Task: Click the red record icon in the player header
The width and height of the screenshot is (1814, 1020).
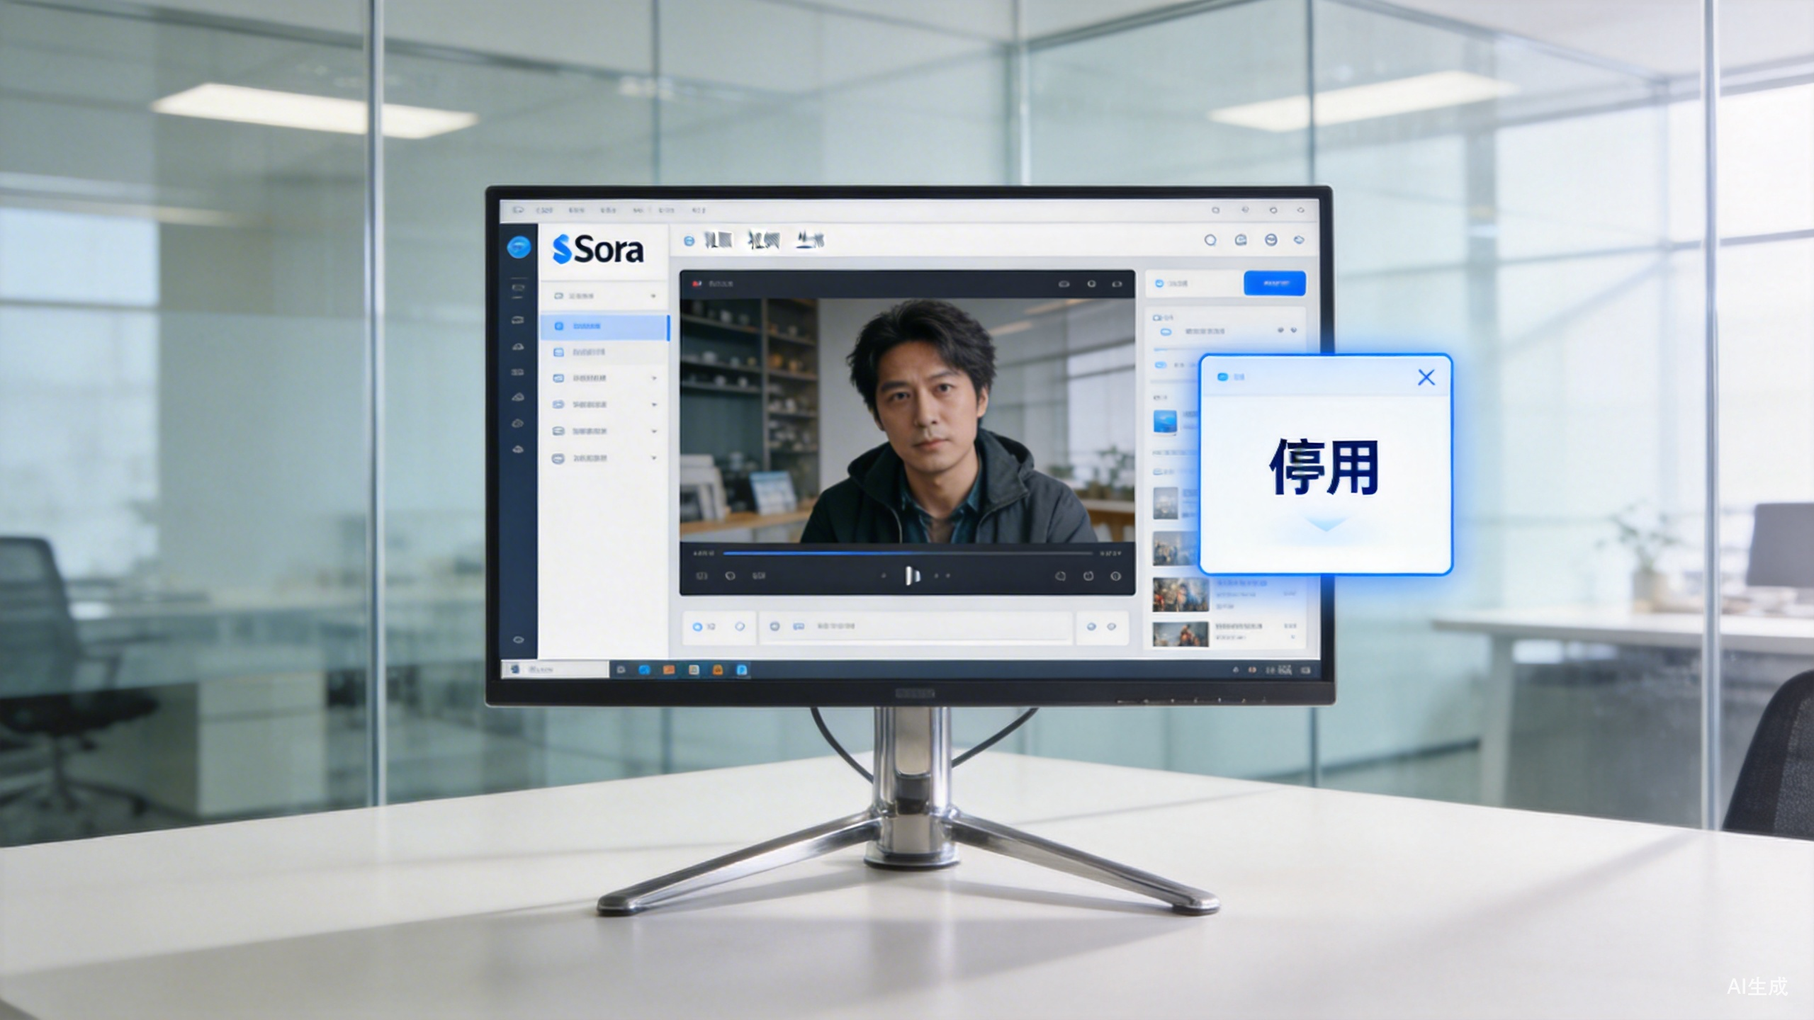Action: click(697, 283)
